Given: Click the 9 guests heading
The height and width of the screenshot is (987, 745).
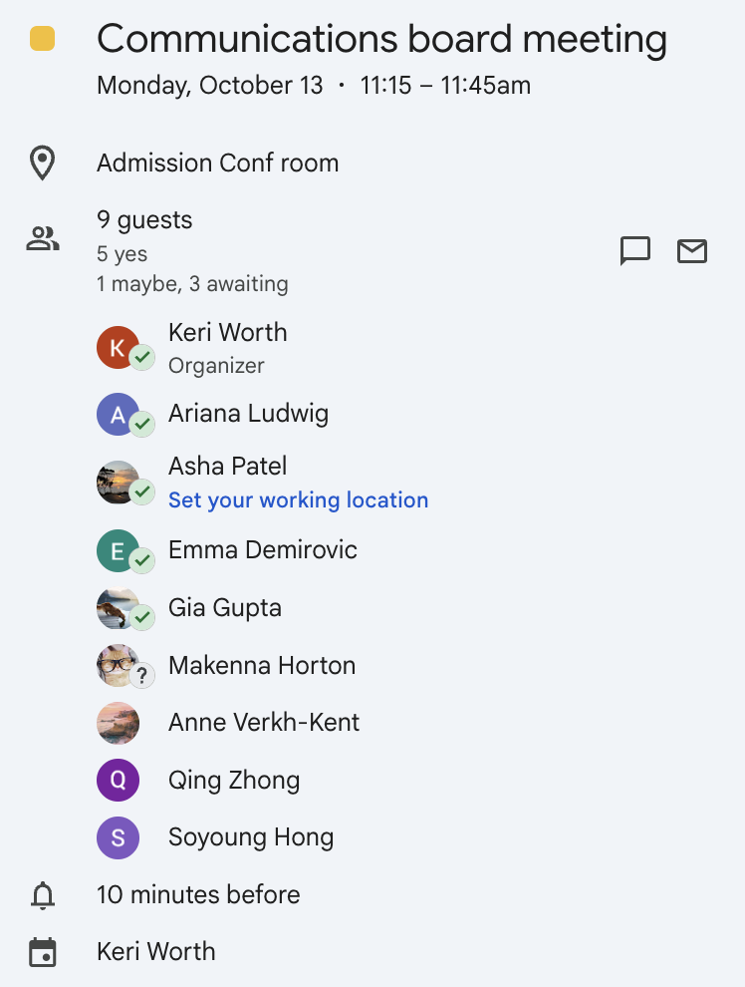Looking at the screenshot, I should (144, 220).
